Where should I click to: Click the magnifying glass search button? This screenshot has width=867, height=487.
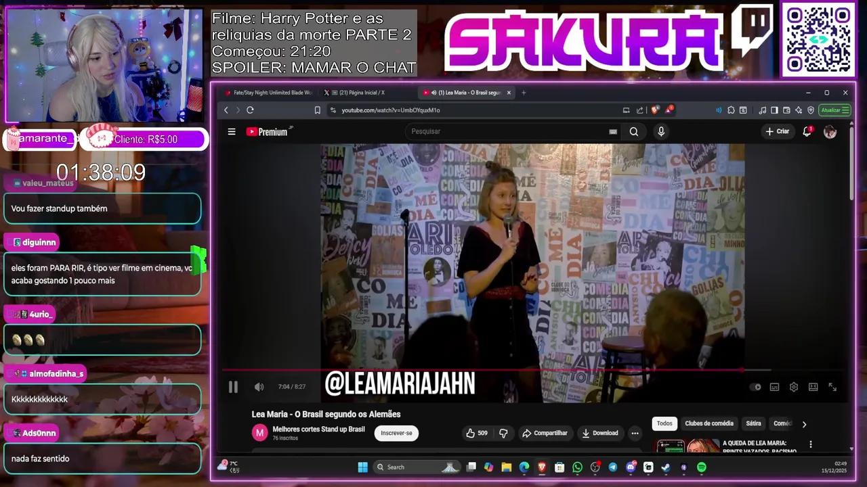point(634,132)
